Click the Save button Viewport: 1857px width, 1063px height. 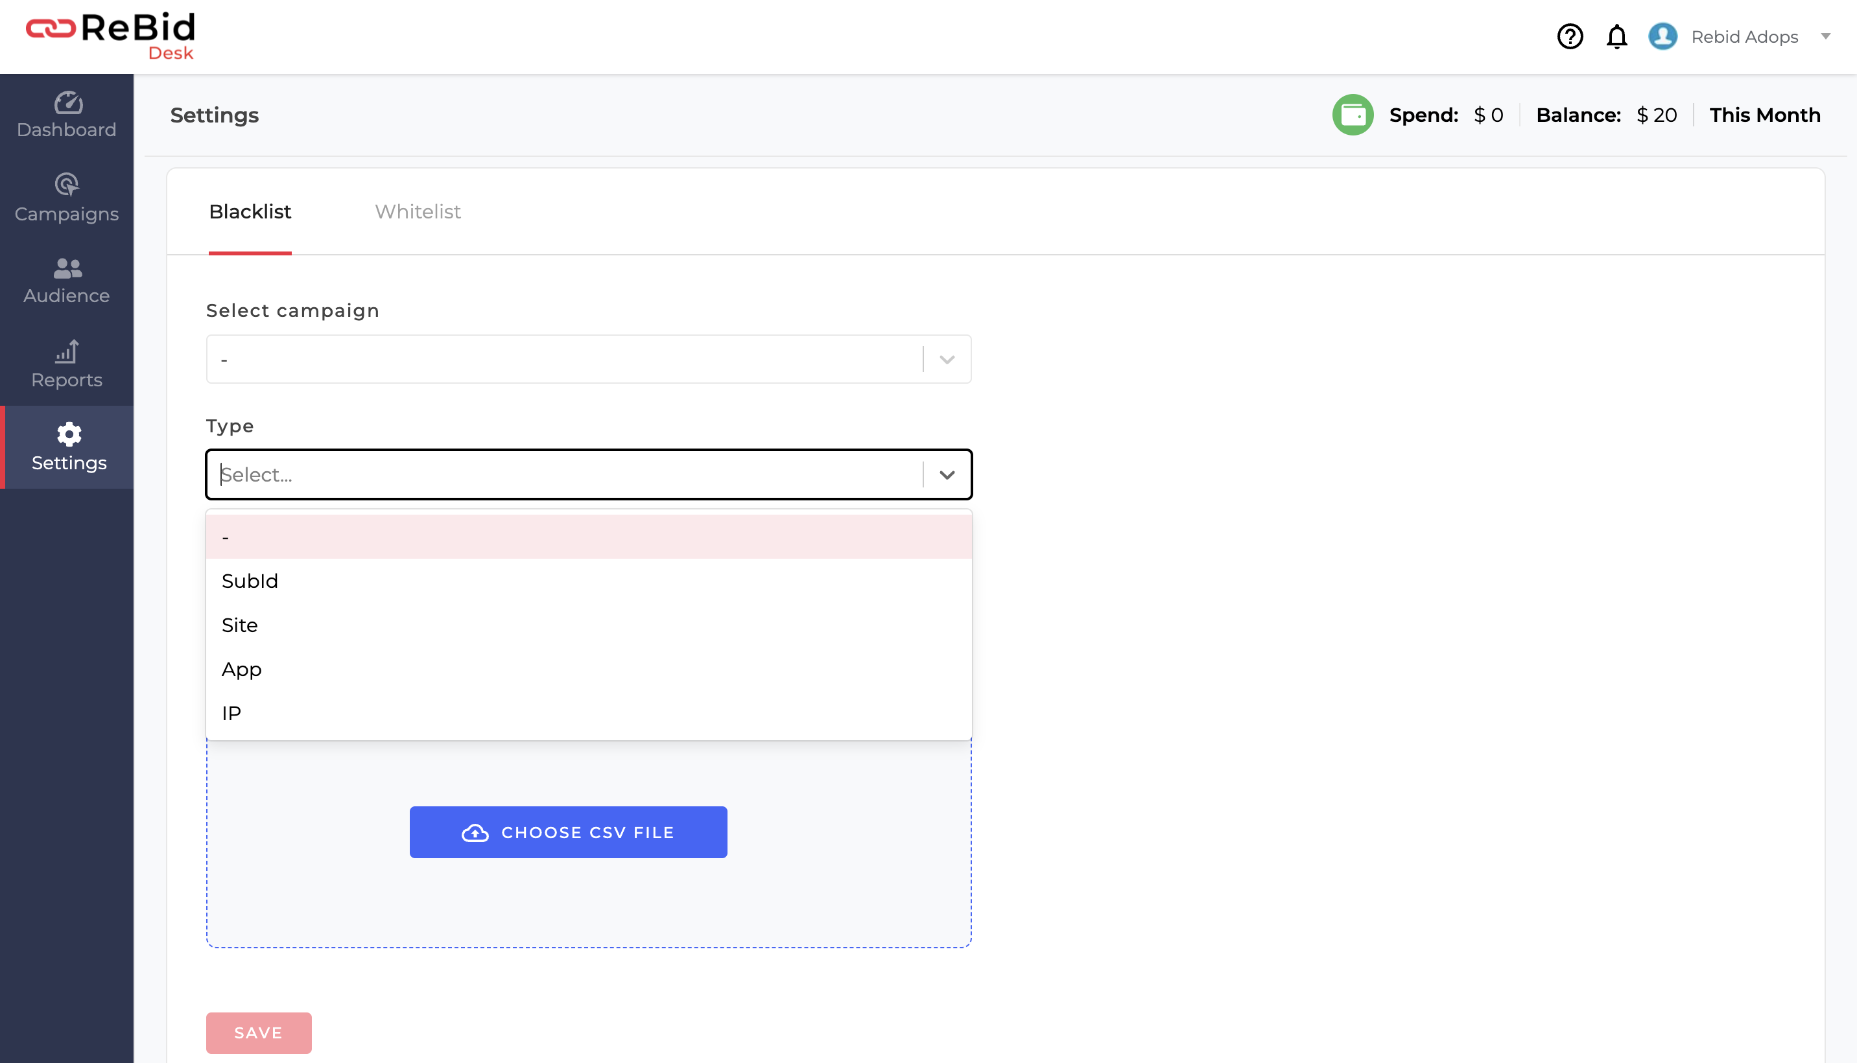(x=259, y=1033)
